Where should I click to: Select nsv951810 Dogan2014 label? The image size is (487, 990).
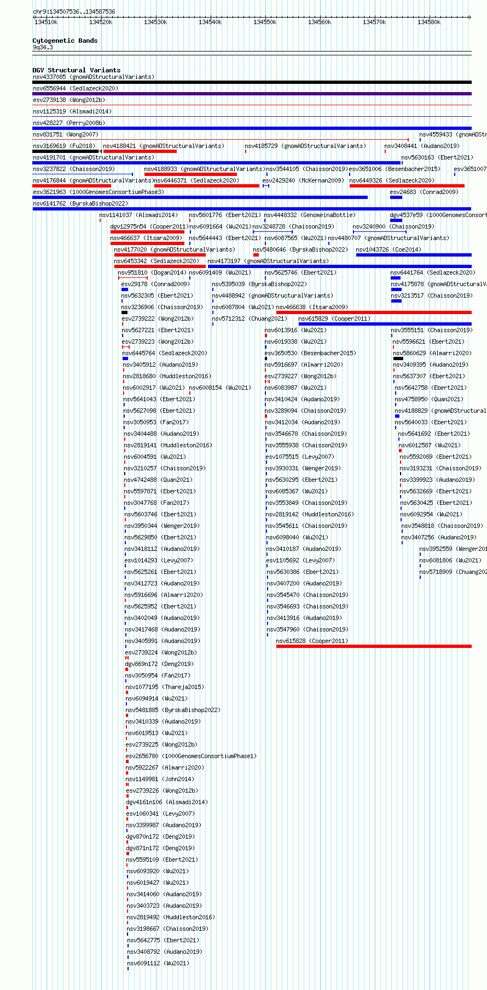pyautogui.click(x=152, y=272)
